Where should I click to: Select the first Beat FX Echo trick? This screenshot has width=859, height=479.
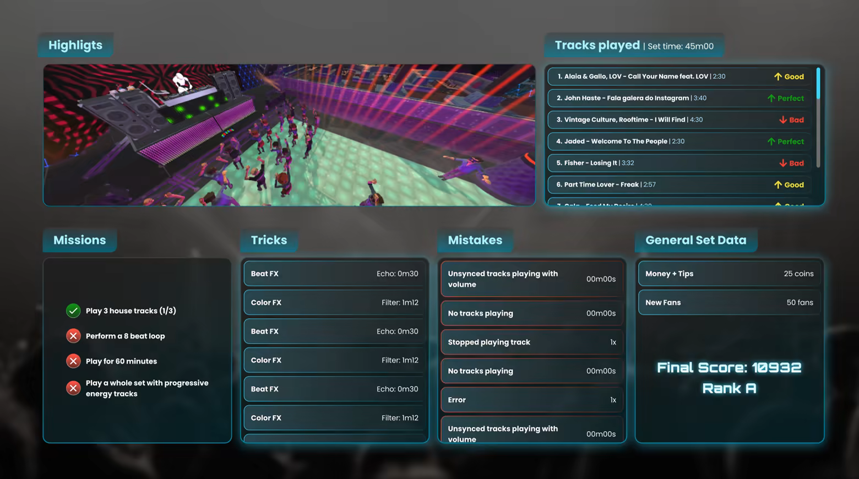[x=334, y=274]
